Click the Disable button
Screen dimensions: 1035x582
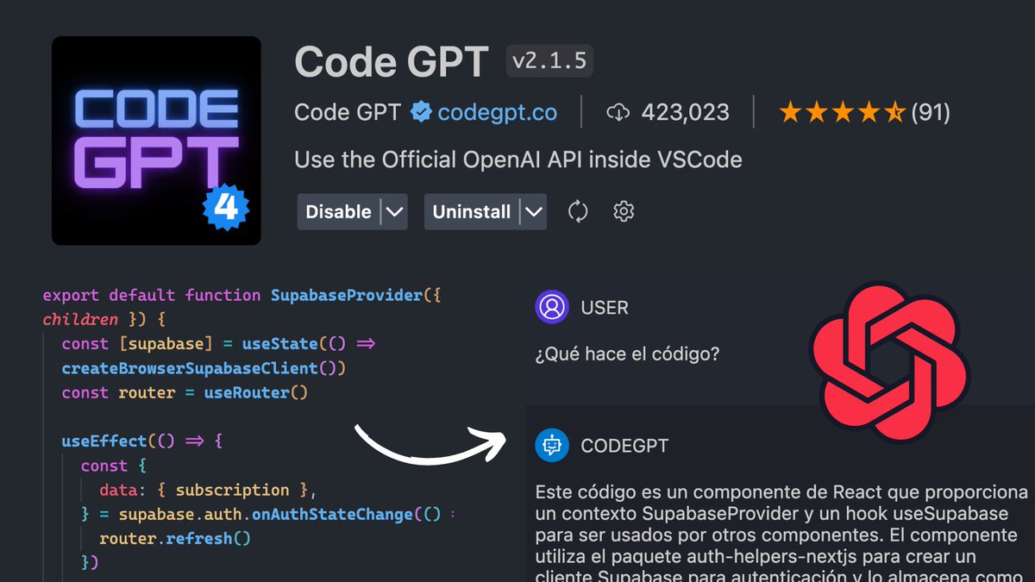(x=338, y=212)
